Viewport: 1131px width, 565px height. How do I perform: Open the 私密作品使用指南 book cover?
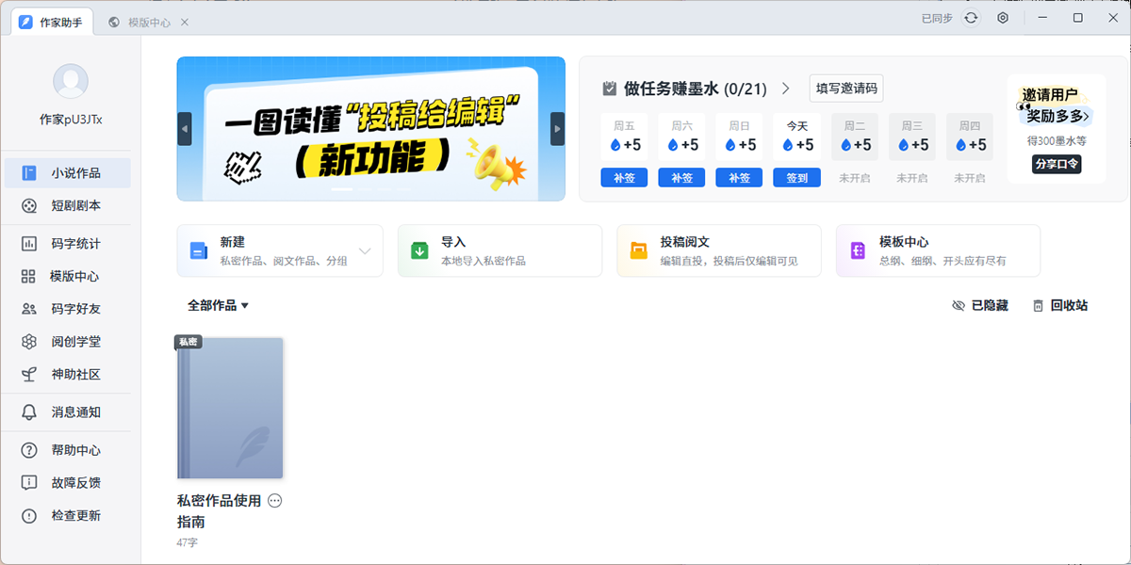click(230, 408)
